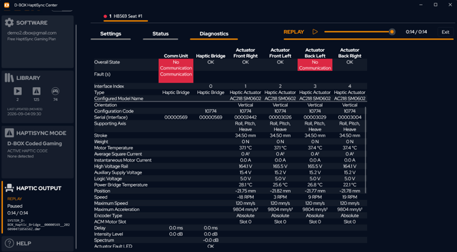Viewport: 457px width, 252px height.
Task: Click the -18 RPM speed value
Action: pyautogui.click(x=246, y=197)
